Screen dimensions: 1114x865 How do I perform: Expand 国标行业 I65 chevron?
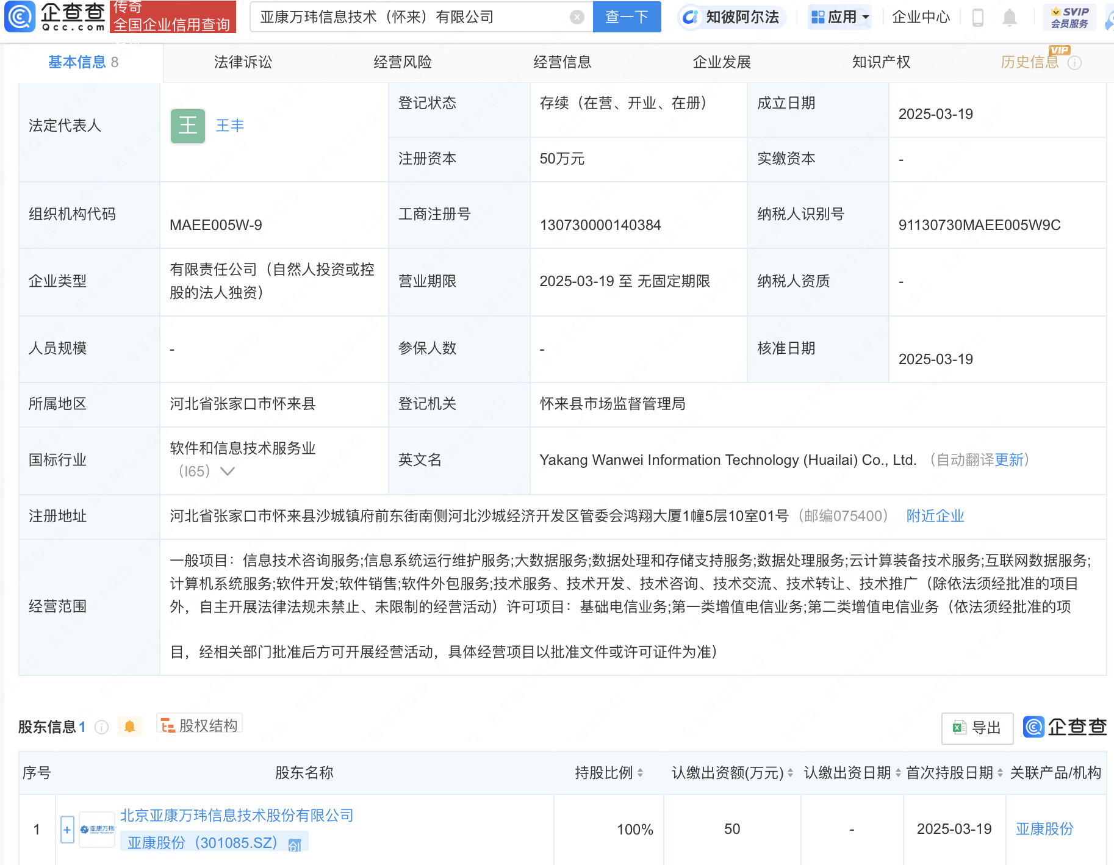click(228, 472)
